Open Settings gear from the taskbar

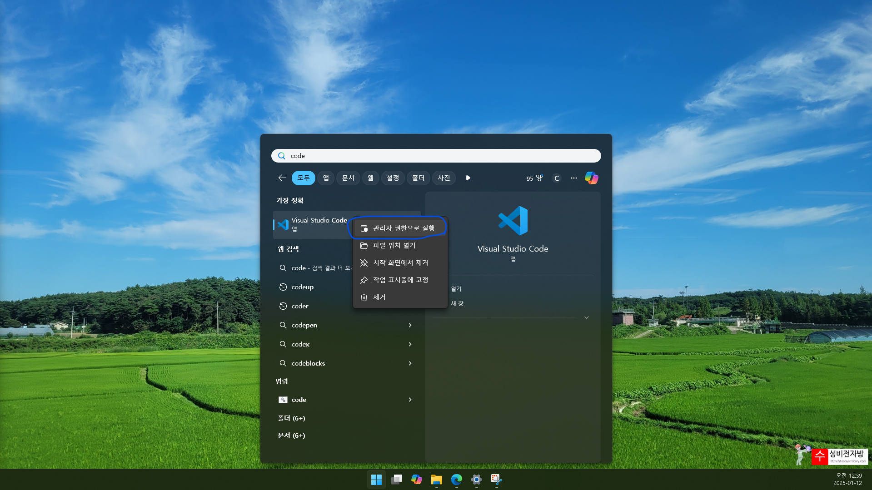[x=477, y=480]
